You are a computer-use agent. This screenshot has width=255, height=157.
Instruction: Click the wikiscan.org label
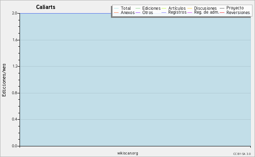[127, 153]
